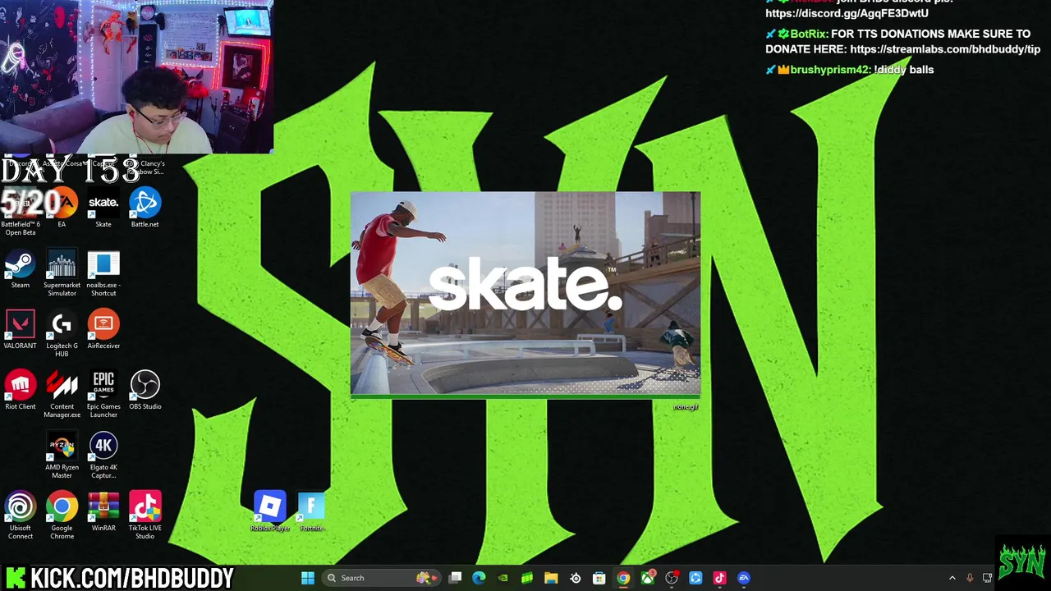Open AMD Ryzen Master shortcut

[x=62, y=456]
